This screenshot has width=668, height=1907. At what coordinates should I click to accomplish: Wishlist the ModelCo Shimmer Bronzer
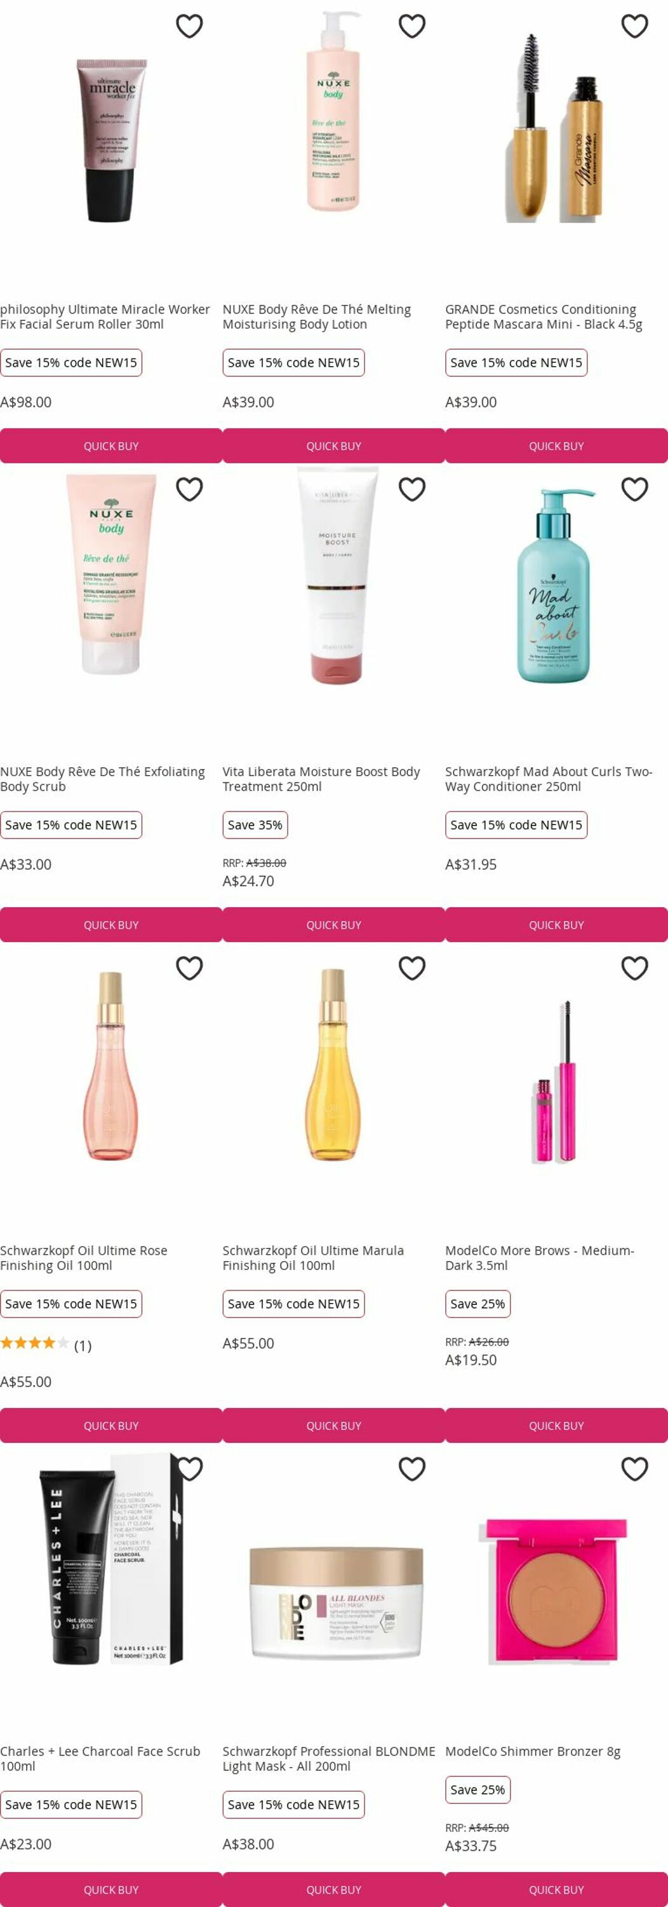(634, 1469)
